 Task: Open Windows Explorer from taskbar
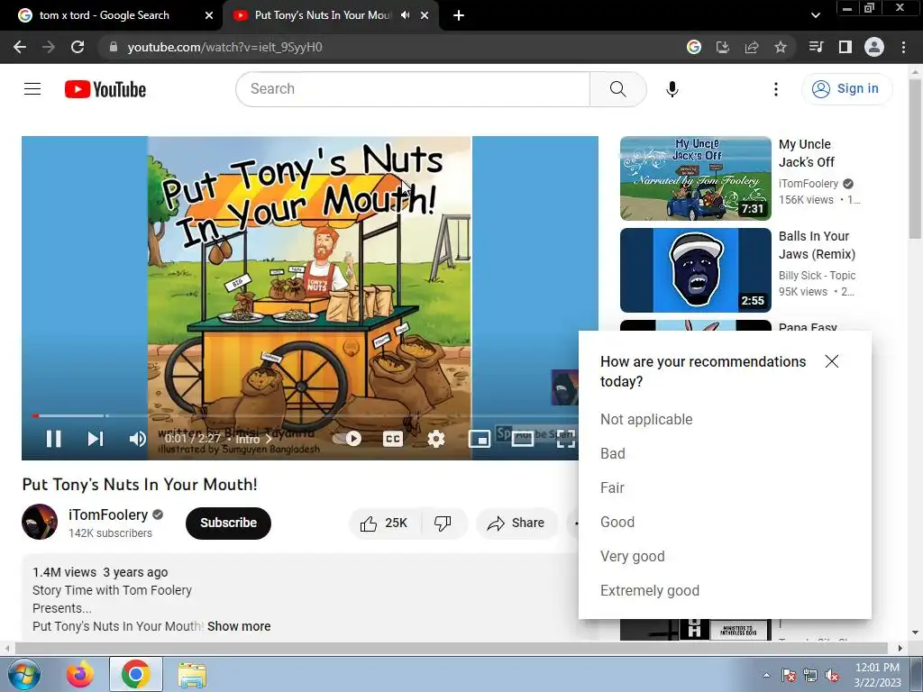(192, 675)
